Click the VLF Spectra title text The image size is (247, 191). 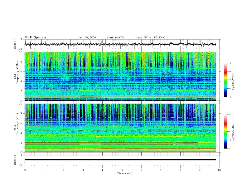pyautogui.click(x=35, y=37)
